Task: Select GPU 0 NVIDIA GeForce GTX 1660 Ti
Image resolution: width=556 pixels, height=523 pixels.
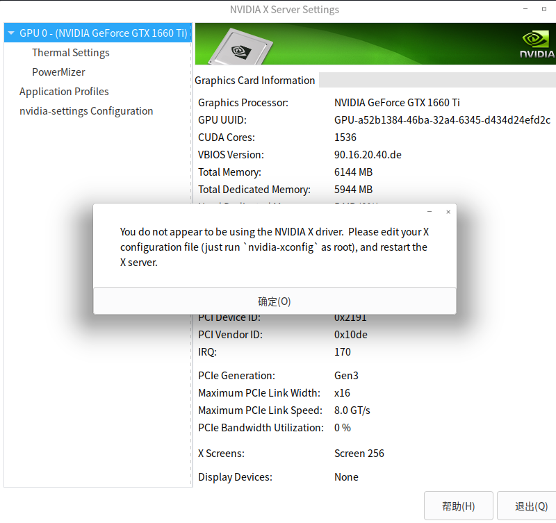Action: [x=103, y=33]
